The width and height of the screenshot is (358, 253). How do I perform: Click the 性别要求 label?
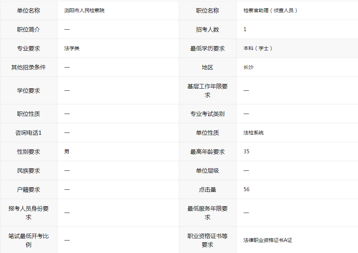pyautogui.click(x=29, y=152)
